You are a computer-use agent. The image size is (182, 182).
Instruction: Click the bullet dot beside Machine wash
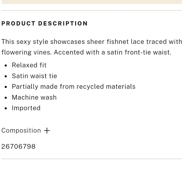point(6,98)
